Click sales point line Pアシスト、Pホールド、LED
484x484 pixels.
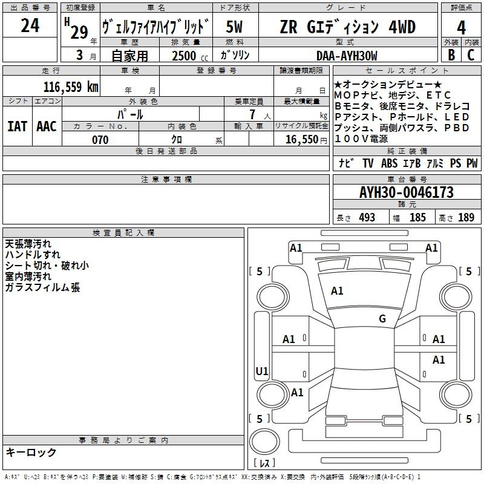(x=402, y=117)
